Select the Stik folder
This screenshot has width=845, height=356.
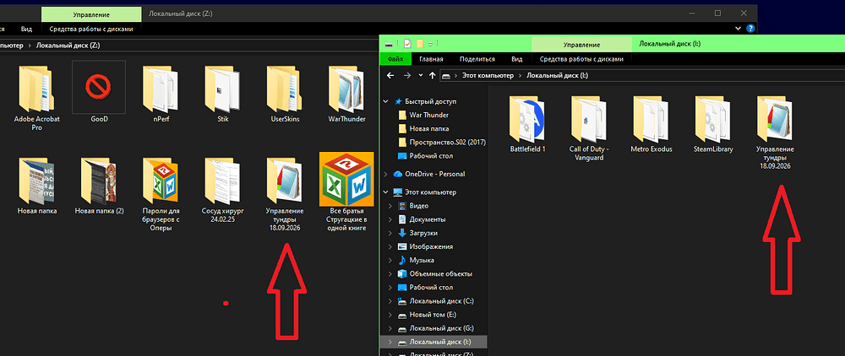point(222,93)
